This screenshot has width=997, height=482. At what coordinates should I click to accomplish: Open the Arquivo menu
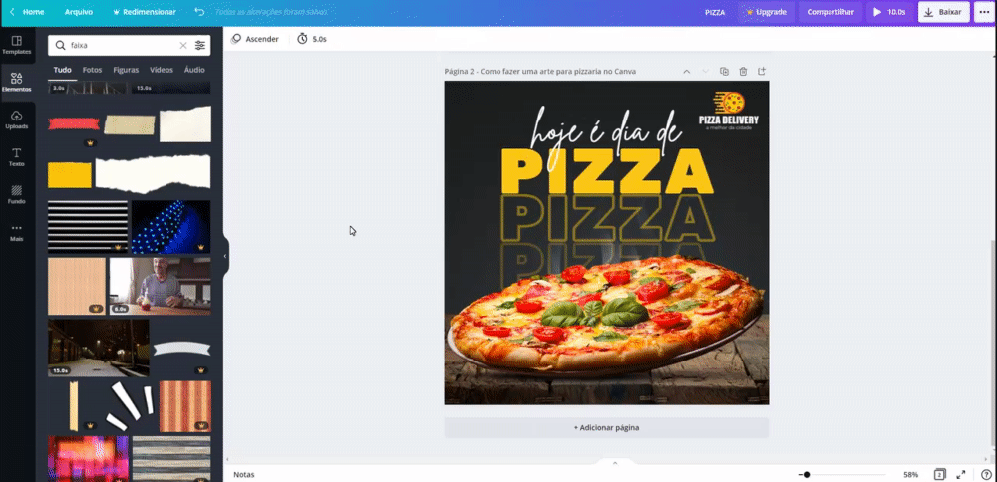pyautogui.click(x=78, y=11)
